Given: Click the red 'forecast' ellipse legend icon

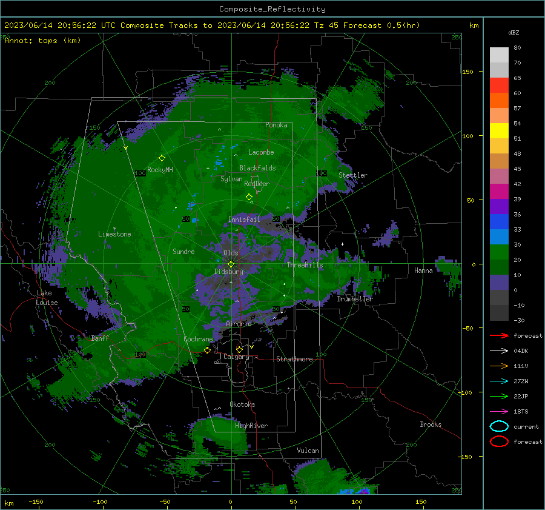Looking at the screenshot, I should point(499,441).
